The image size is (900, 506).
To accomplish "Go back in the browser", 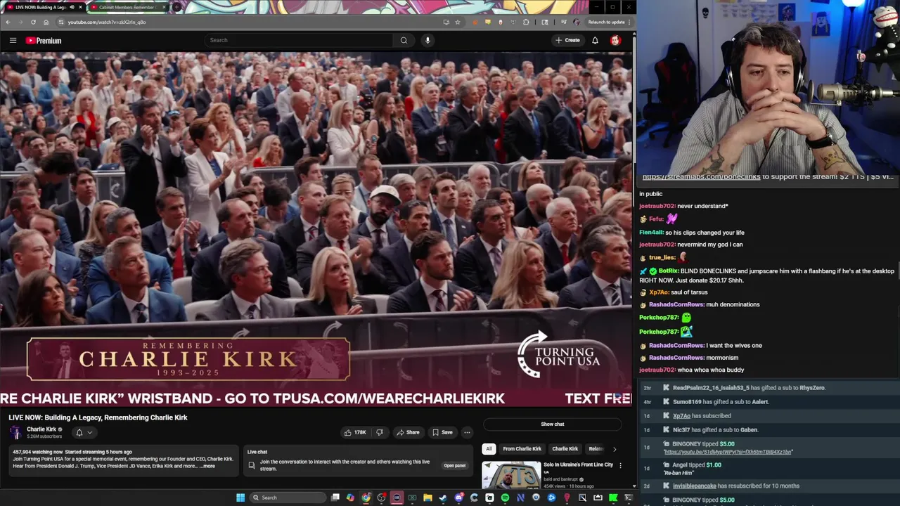I will coord(8,22).
